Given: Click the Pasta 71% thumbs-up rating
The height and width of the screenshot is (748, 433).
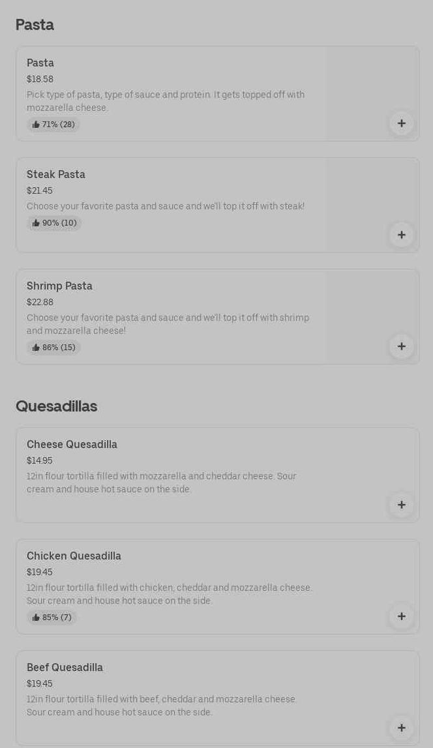Looking at the screenshot, I should pos(53,125).
